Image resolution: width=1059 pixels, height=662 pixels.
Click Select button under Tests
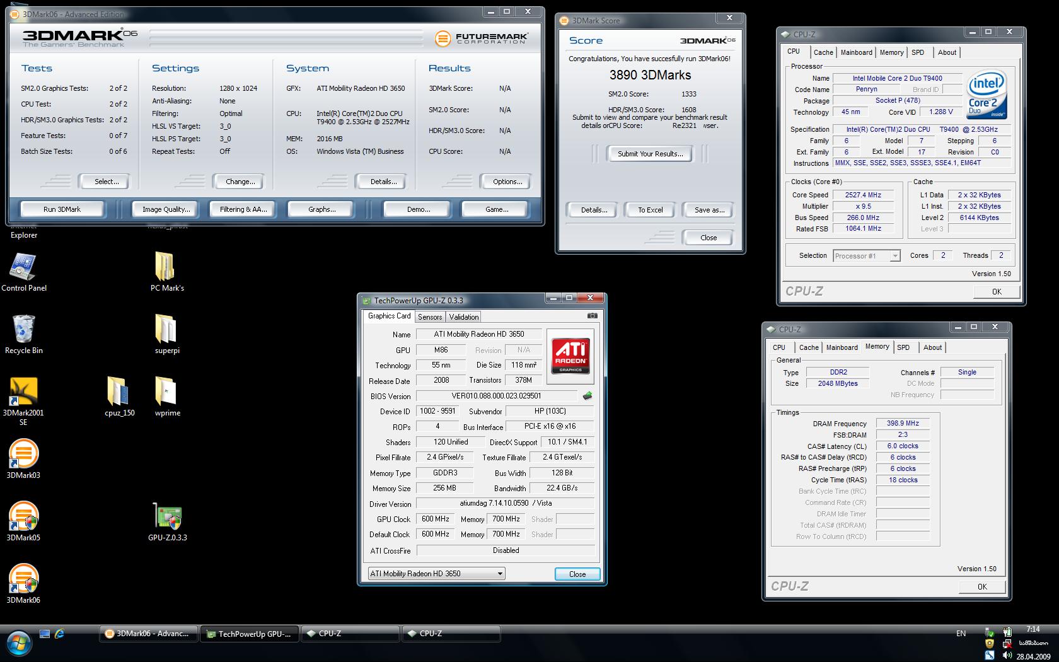click(107, 182)
